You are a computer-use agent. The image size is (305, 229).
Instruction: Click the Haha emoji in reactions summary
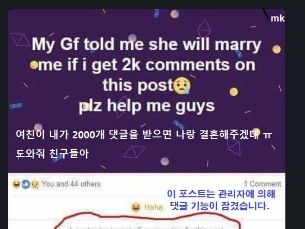16,184
